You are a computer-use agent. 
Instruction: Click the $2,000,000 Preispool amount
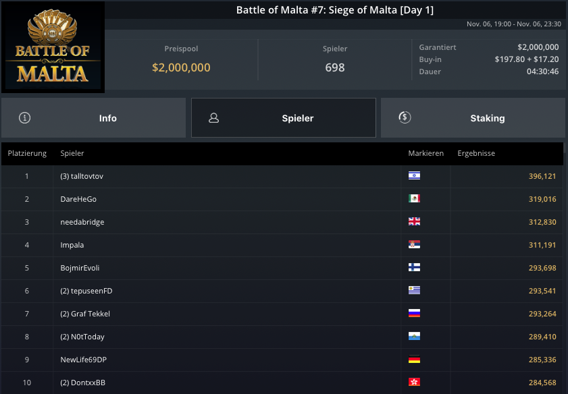[181, 67]
